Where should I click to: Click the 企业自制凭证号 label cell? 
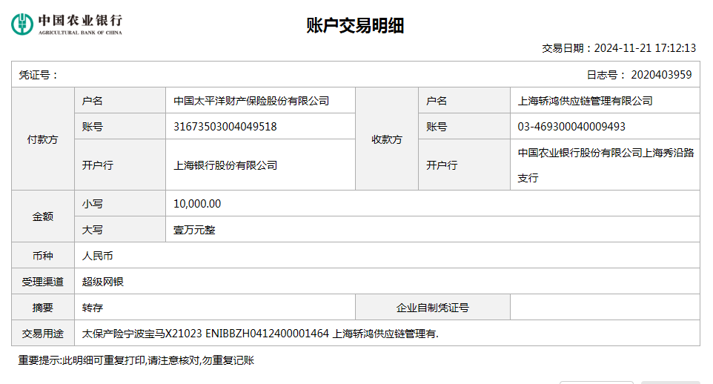tap(432, 308)
